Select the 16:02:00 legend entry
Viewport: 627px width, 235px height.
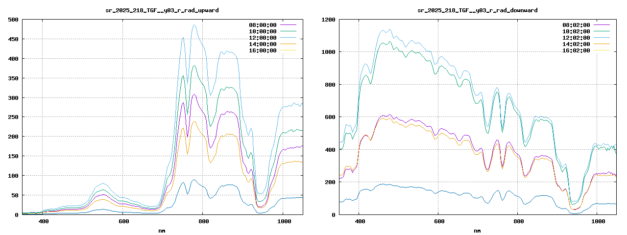(586, 50)
